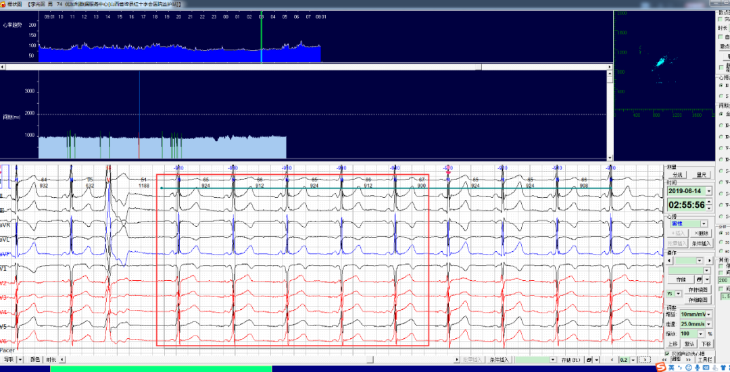Image resolution: width=730 pixels, height=372 pixels.
Task: Click left arrow in the 操作 section
Action: pos(671,261)
